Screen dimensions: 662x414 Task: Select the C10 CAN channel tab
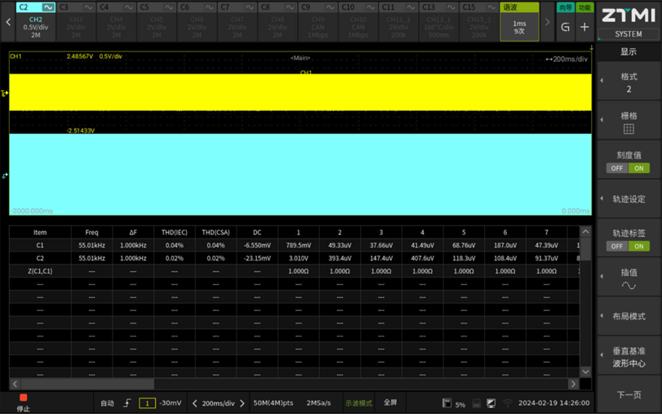(x=358, y=21)
